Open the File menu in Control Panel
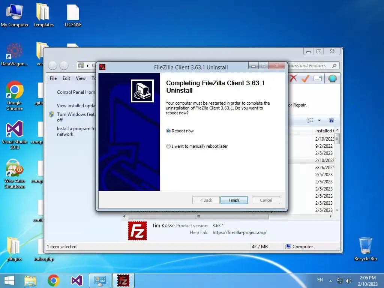Screen dimensions: 384x288 (53, 78)
